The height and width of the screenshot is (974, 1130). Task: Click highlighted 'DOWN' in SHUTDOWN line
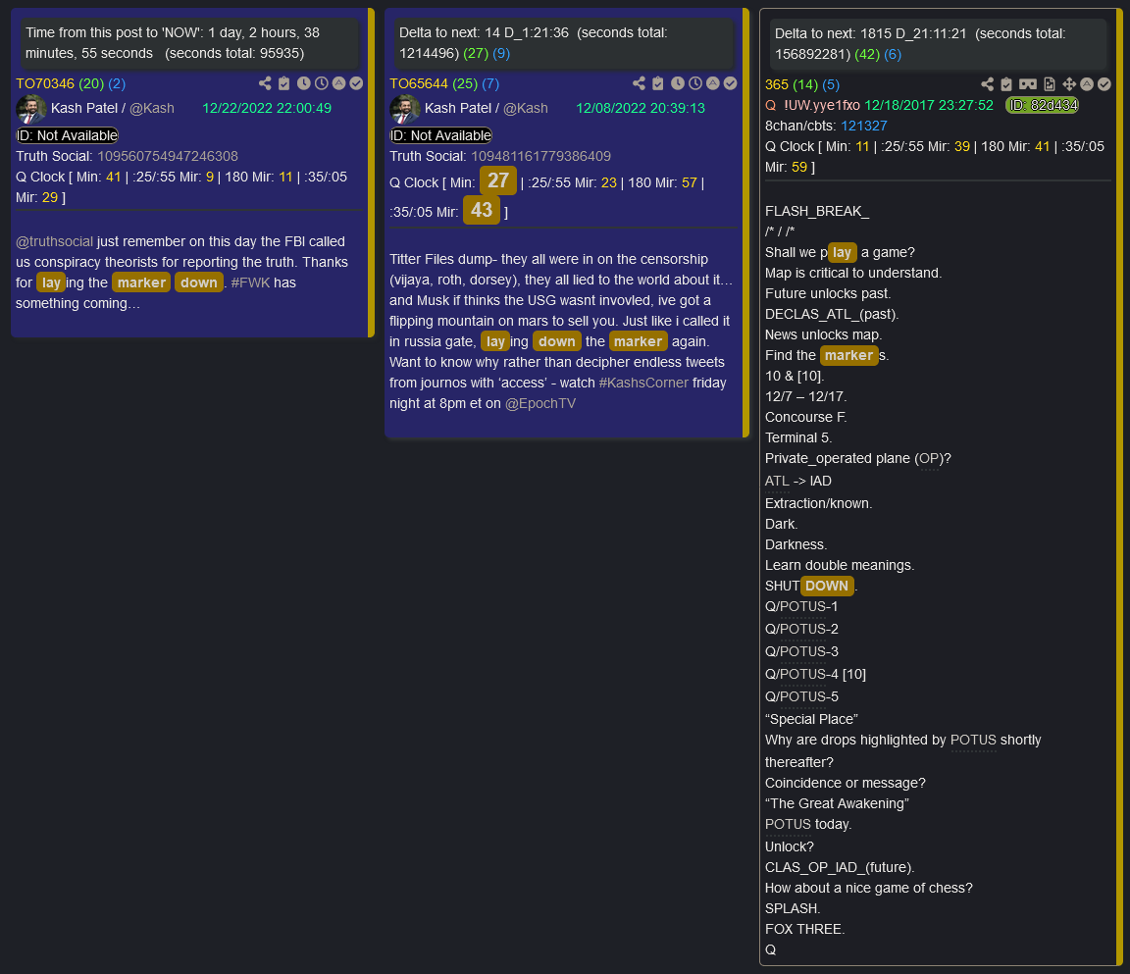coord(827,586)
